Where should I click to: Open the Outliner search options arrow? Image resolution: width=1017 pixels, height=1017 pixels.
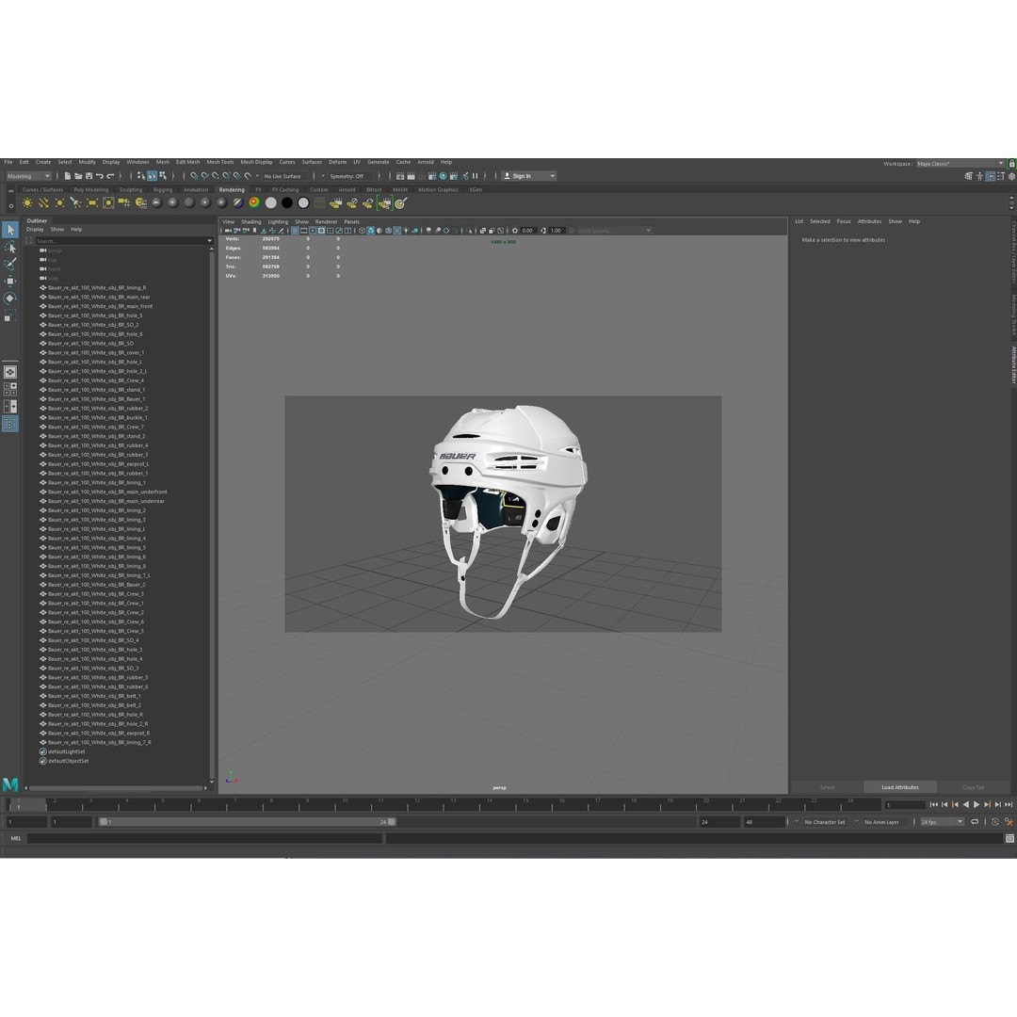click(209, 241)
